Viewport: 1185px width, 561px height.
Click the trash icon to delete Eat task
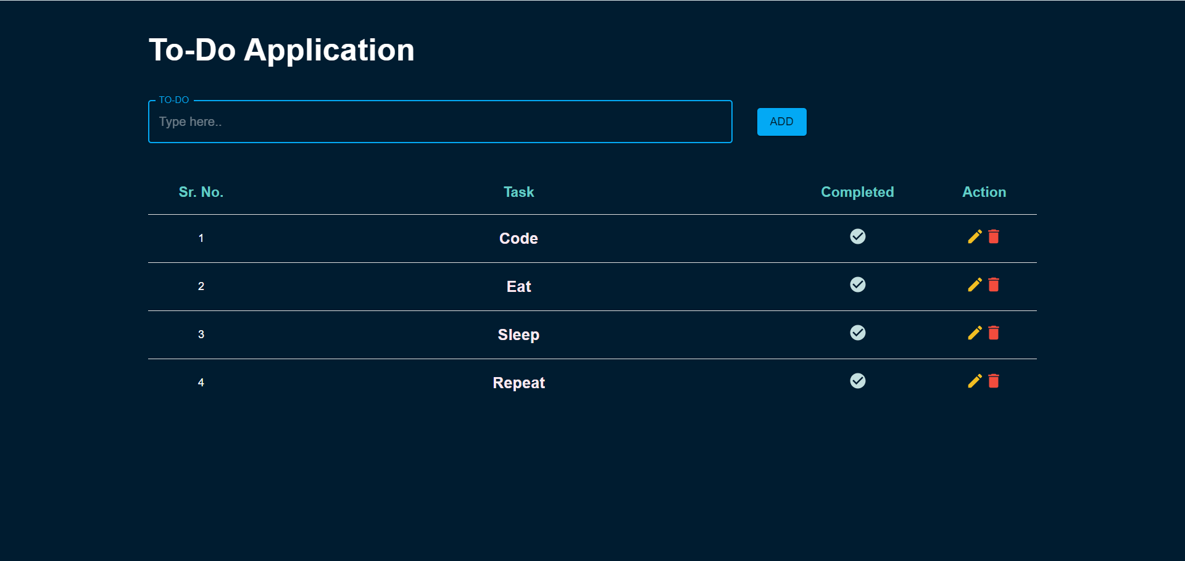click(994, 285)
